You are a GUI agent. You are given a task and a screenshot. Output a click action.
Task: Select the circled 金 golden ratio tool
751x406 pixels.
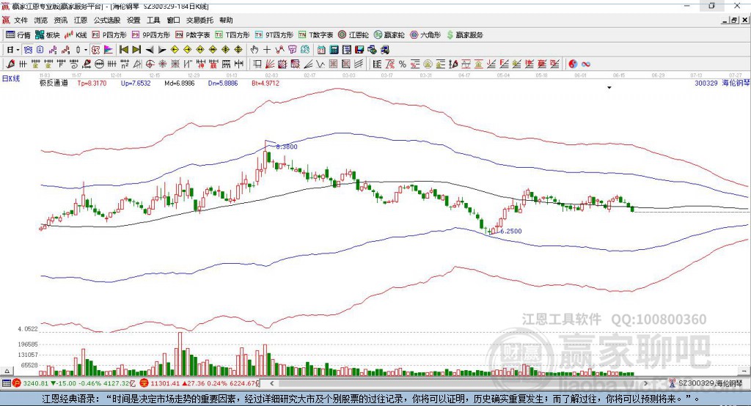[428, 64]
